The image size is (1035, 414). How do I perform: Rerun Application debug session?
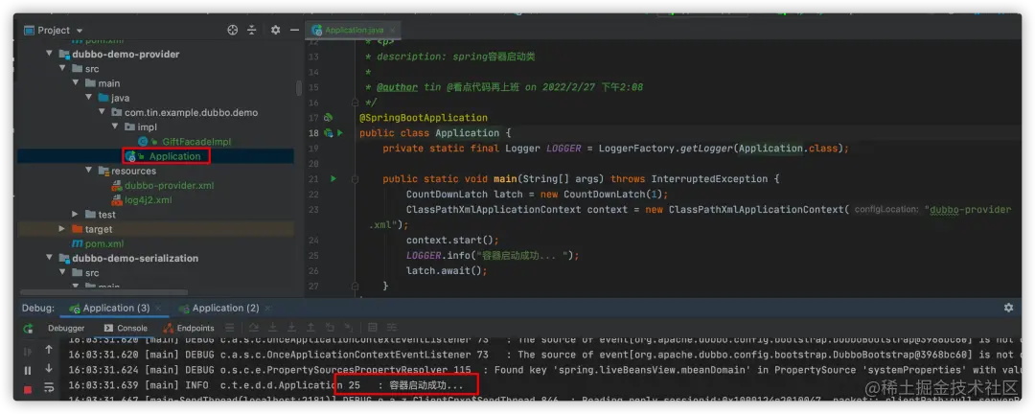point(28,328)
